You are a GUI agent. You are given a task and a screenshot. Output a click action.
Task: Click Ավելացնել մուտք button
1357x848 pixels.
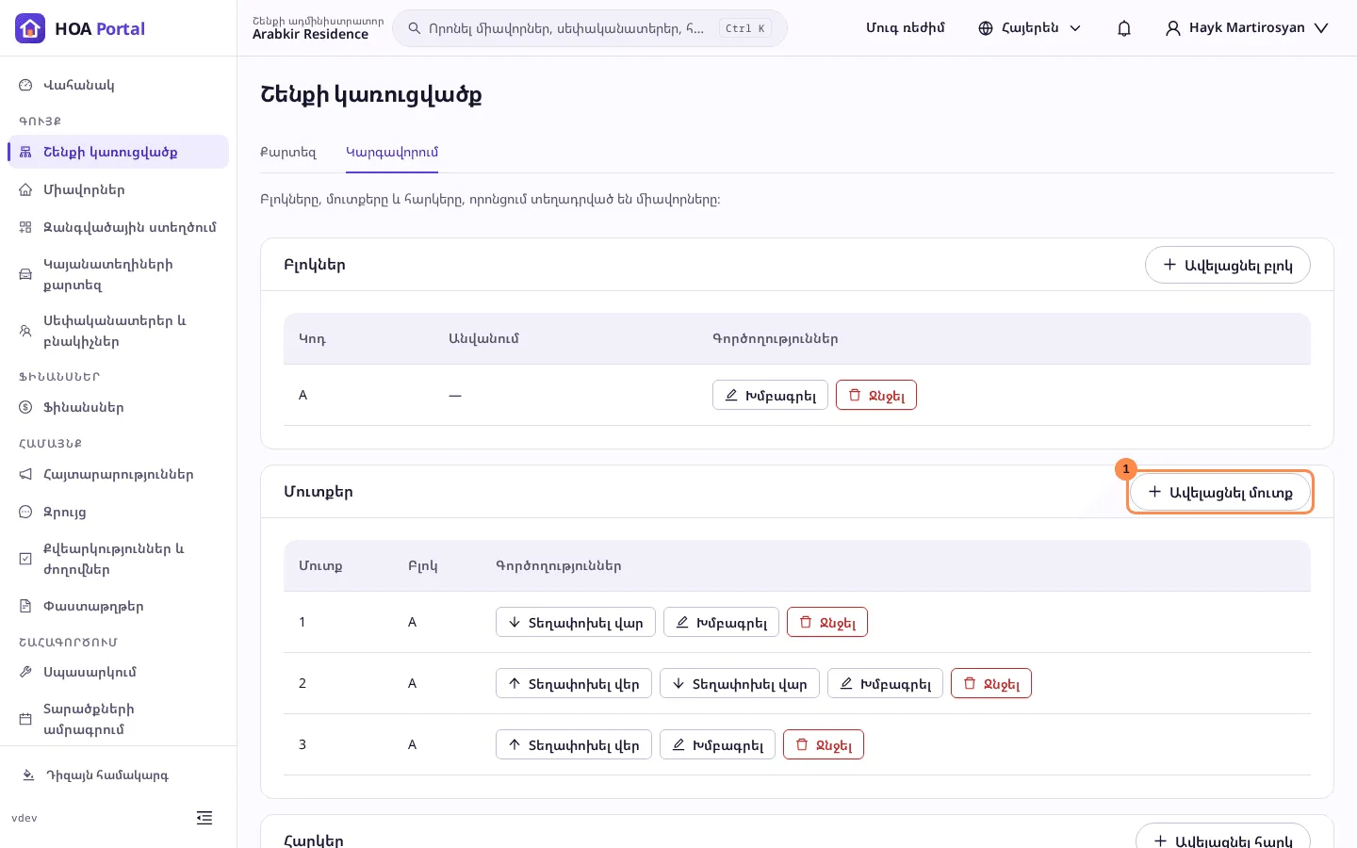1220,492
